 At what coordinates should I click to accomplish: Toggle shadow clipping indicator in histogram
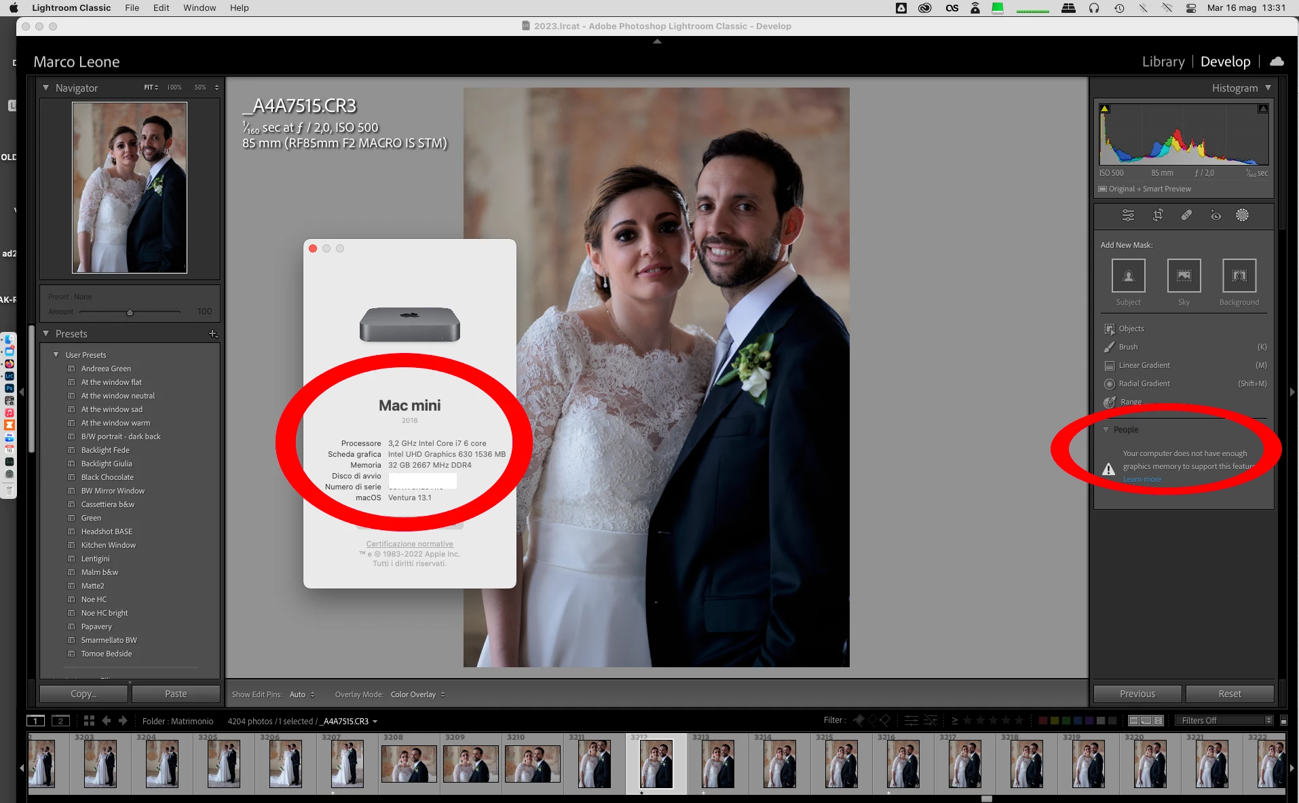(x=1104, y=109)
